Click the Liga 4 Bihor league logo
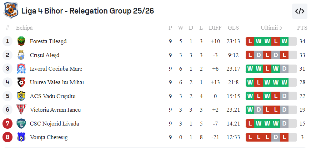Viewport: 311px width, 148px height. tap(11, 11)
